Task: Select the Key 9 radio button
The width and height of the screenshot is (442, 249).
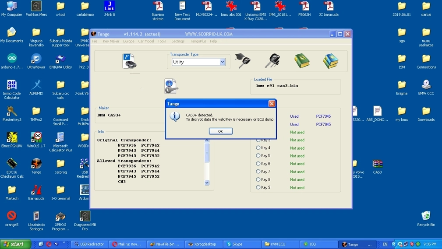Action: (258, 187)
